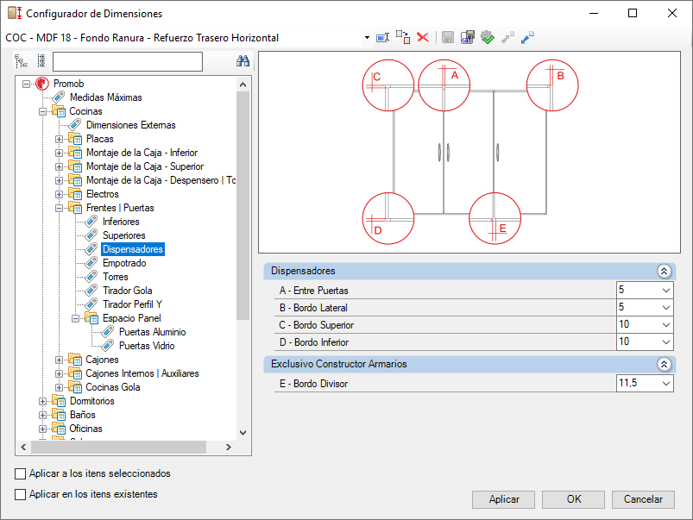The height and width of the screenshot is (520, 693).
Task: Collapse the Promob root node
Action: tap(26, 84)
